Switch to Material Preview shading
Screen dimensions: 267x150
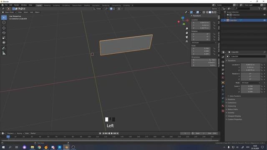213,12
